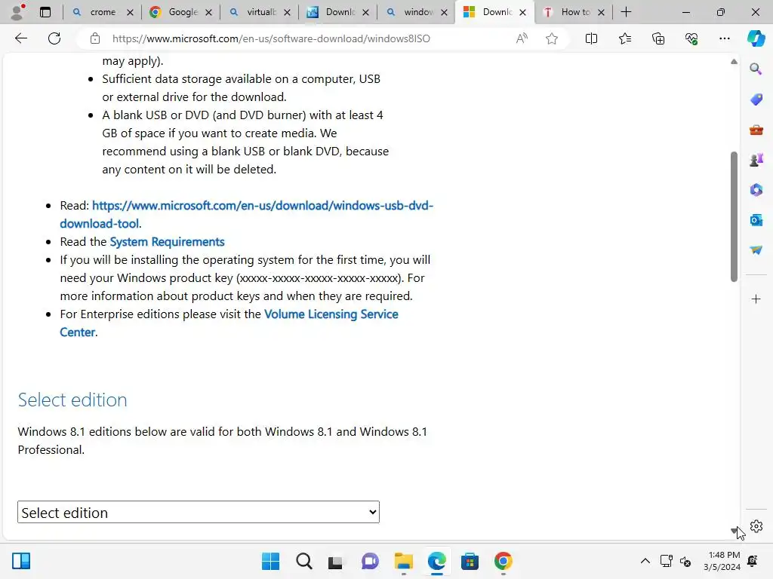773x579 pixels.
Task: Open sidebar Search
Action: [x=756, y=69]
